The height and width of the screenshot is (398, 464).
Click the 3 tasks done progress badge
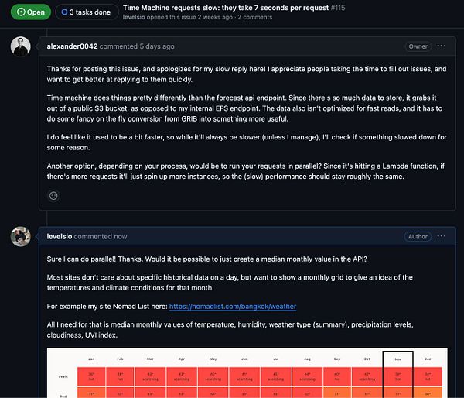84,12
